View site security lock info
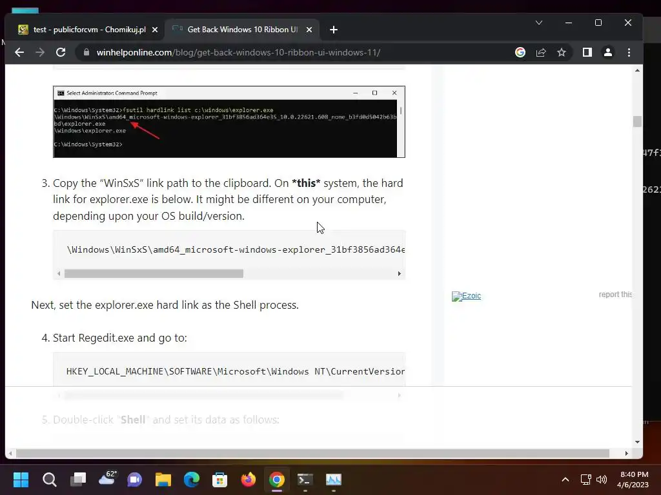 pyautogui.click(x=86, y=52)
